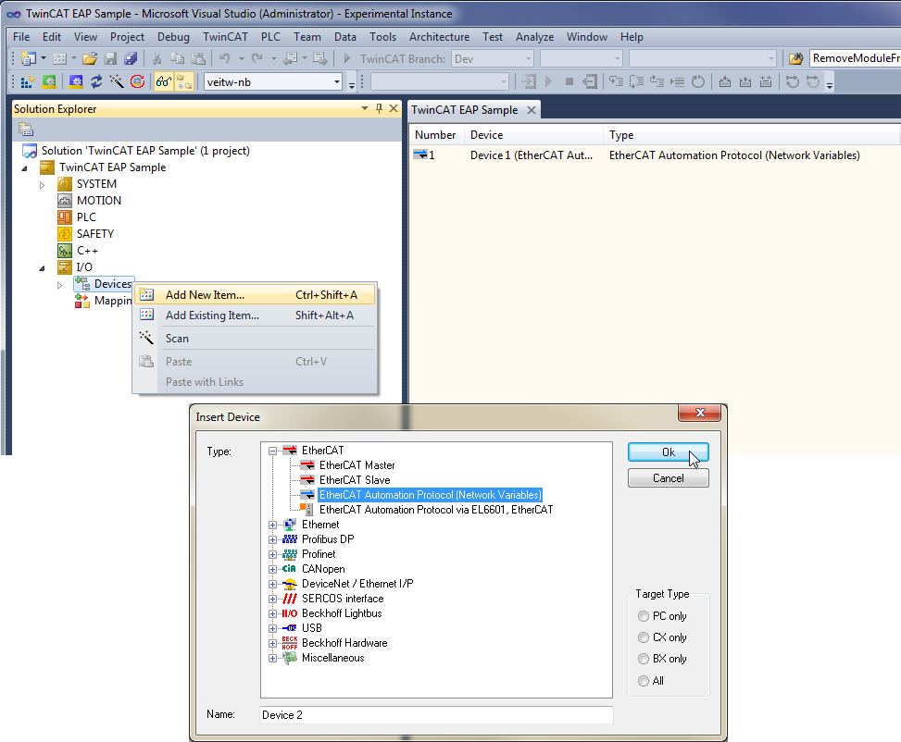Viewport: 901px width, 742px height.
Task: Click the circular Reset arrow icon
Action: 697,82
